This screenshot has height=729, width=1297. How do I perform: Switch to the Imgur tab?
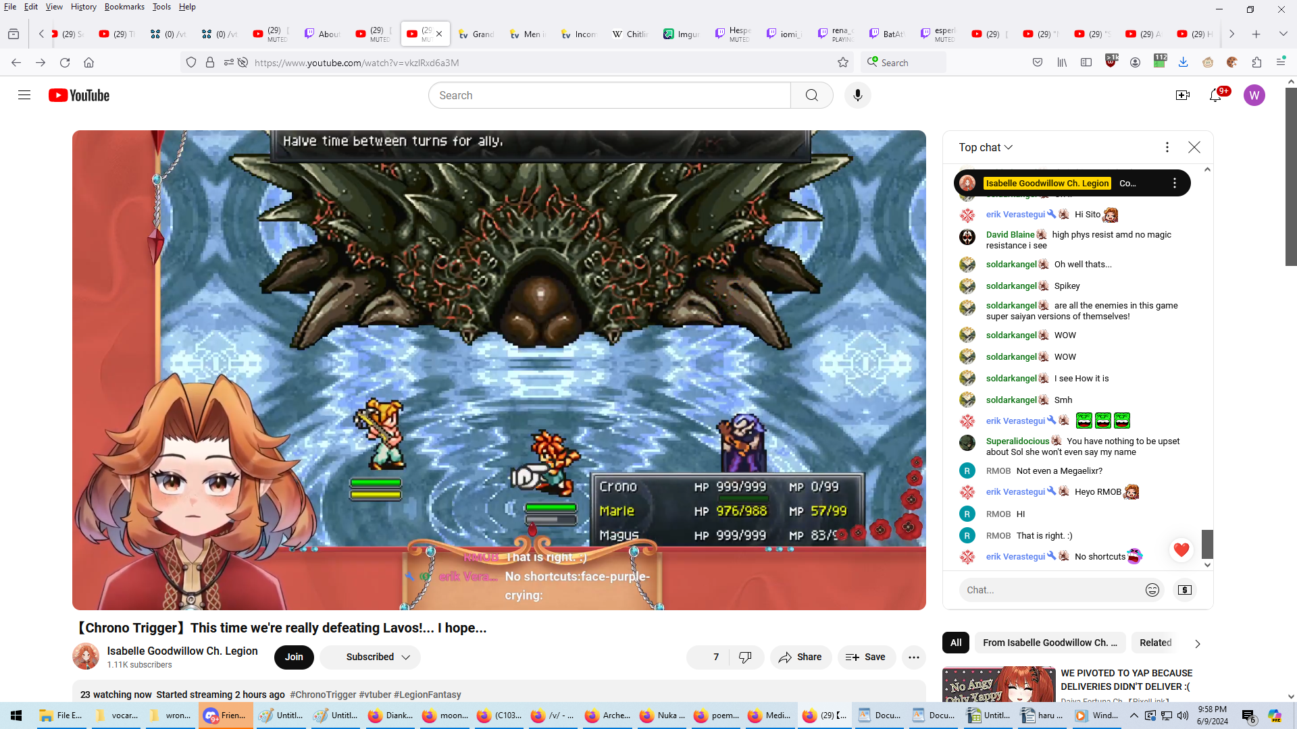point(681,34)
